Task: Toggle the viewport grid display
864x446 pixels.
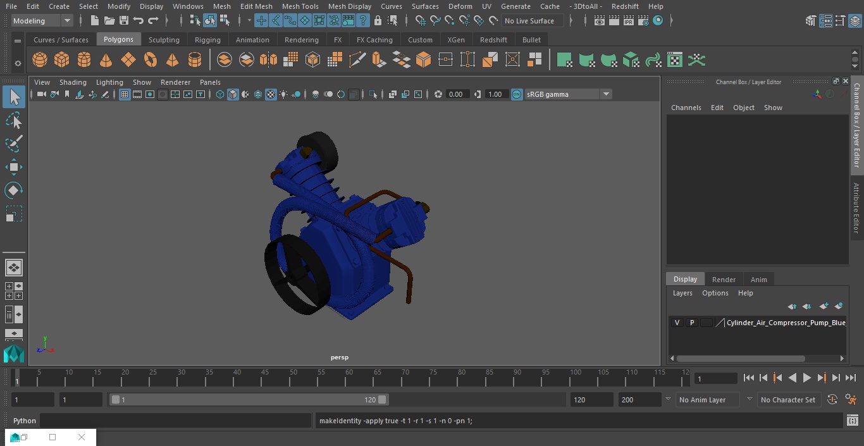Action: click(125, 94)
